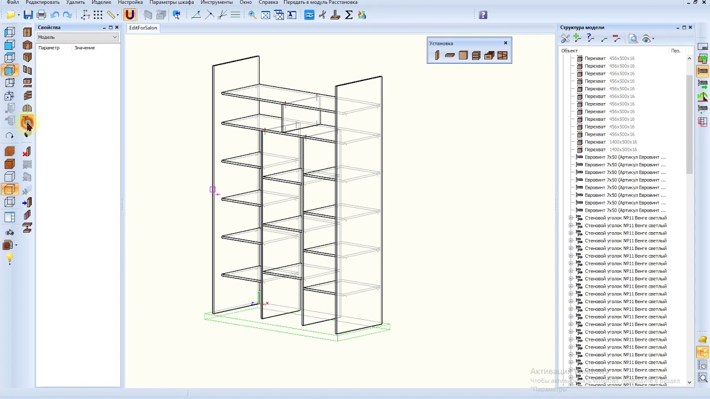710x399 pixels.
Task: Click the vertical panel icon in the Установка palette
Action: (x=437, y=55)
